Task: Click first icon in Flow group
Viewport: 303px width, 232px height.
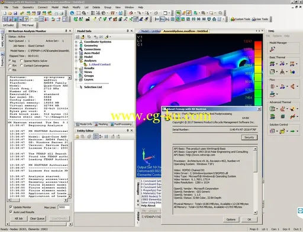Action: pyautogui.click(x=272, y=86)
